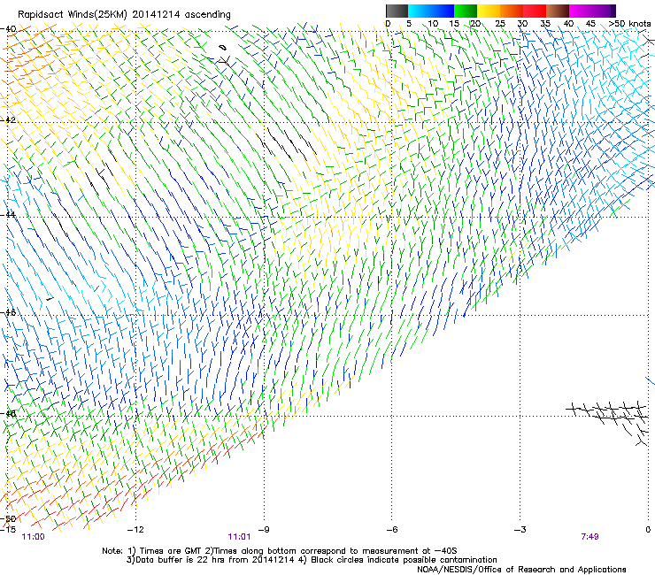Click the gray 0-5 knots legend segment

(397, 11)
